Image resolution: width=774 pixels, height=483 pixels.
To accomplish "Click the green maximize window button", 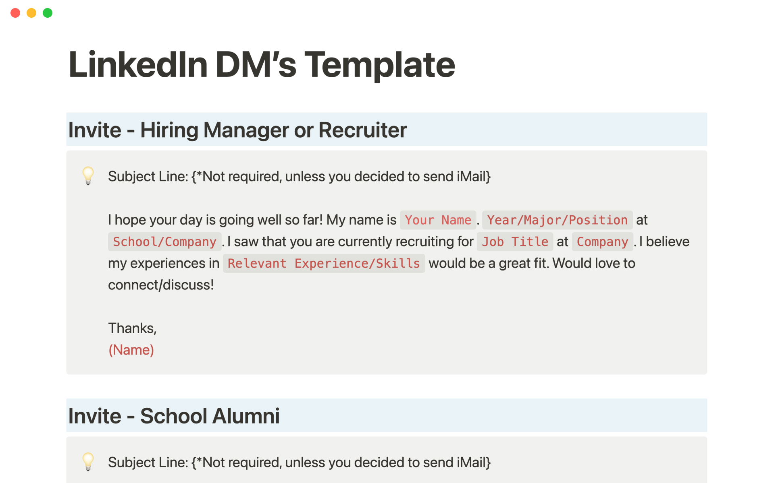I will click(48, 13).
